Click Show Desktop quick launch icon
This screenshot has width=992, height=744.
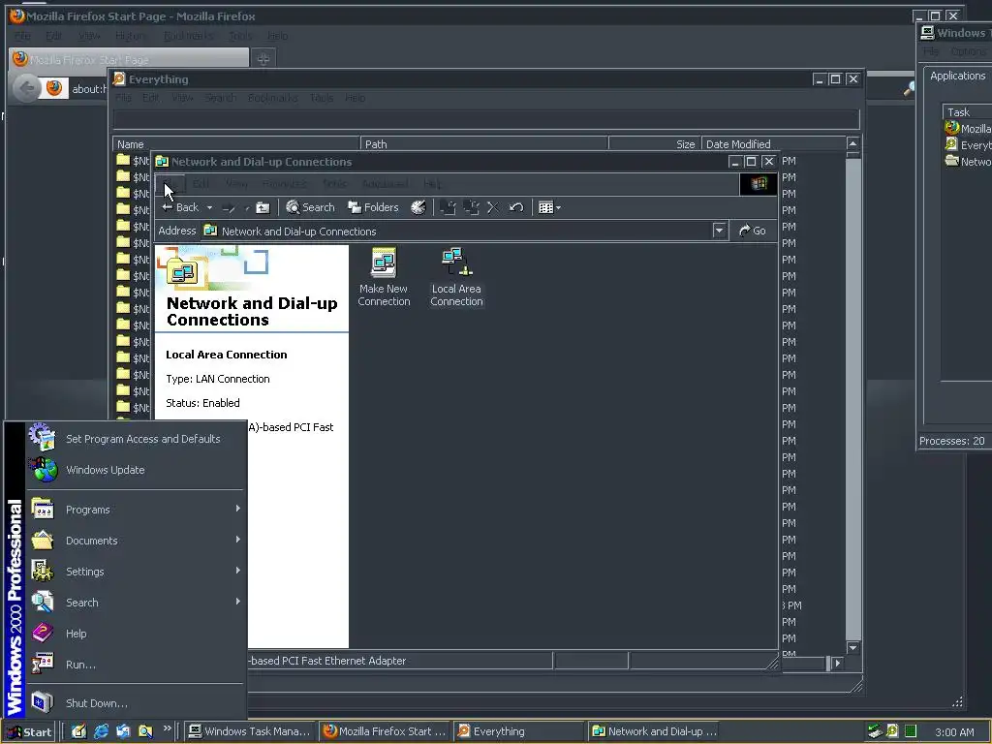(78, 731)
